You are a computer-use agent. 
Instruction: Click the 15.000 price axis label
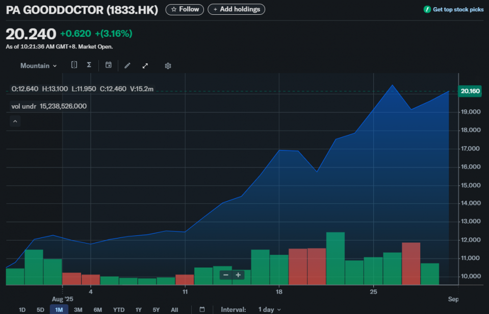[x=471, y=185]
